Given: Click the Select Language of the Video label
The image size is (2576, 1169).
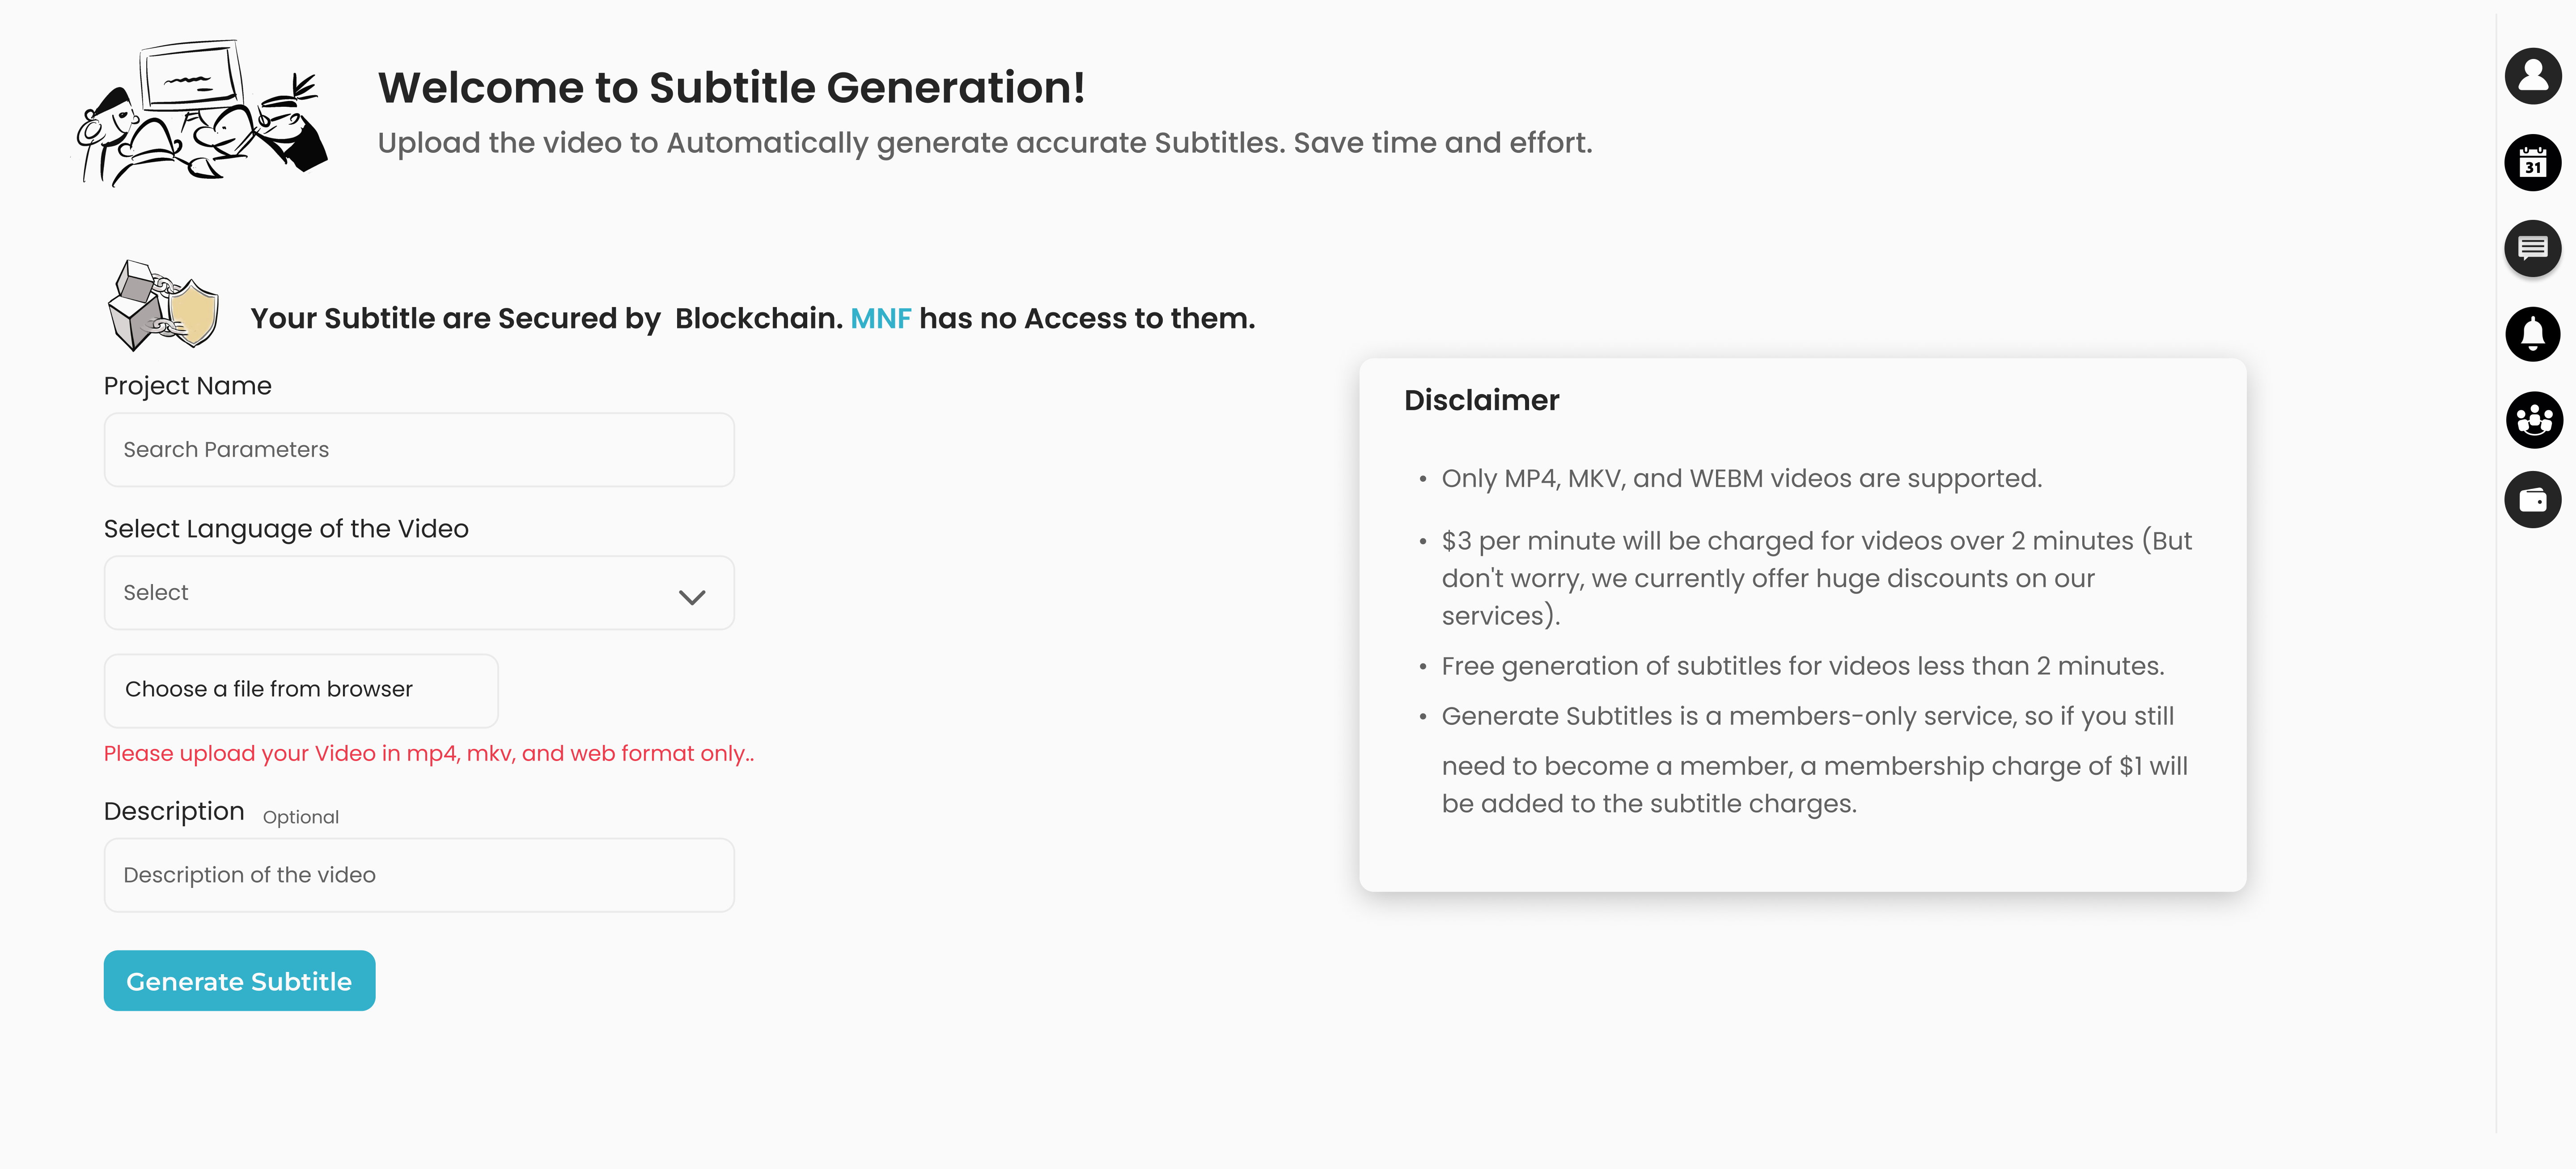Looking at the screenshot, I should tap(286, 530).
